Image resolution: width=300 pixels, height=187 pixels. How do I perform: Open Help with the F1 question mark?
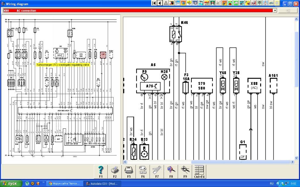tap(101, 172)
